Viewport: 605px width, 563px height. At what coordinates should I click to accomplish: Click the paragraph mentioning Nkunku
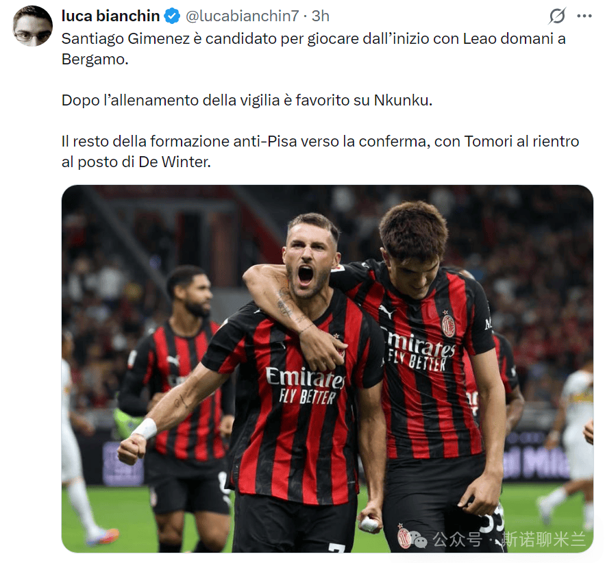click(247, 100)
